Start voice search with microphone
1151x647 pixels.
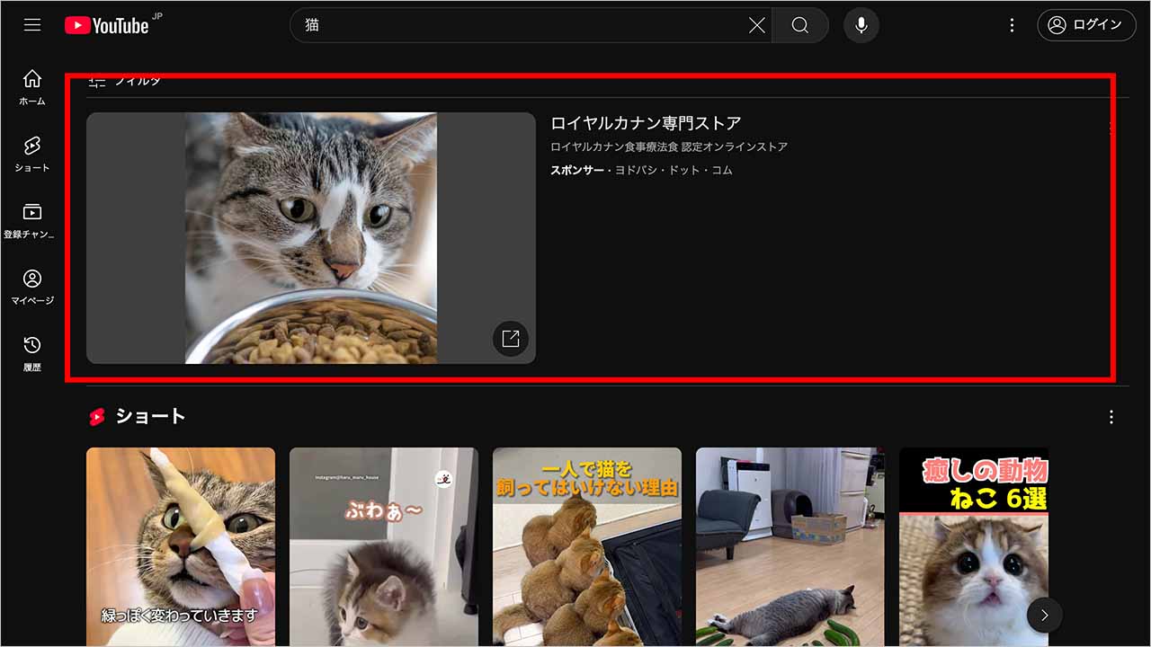click(x=861, y=25)
